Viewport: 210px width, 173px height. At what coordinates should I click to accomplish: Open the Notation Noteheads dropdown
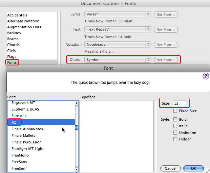(117, 44)
